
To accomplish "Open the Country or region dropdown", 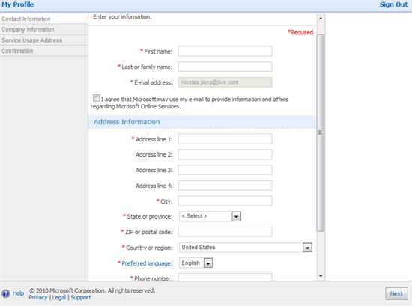I will click(246, 248).
